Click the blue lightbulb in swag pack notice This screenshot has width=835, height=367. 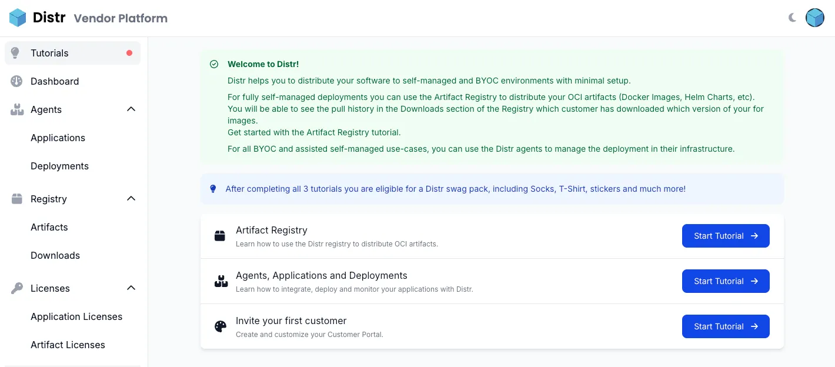coord(213,189)
